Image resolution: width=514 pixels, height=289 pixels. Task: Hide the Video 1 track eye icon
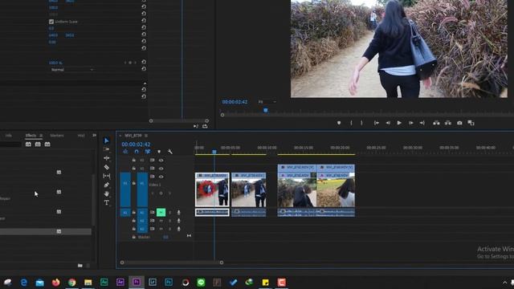[161, 177]
